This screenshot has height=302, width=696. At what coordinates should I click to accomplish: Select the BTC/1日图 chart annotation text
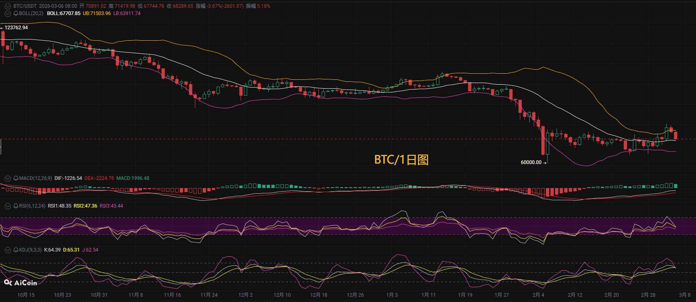point(401,160)
